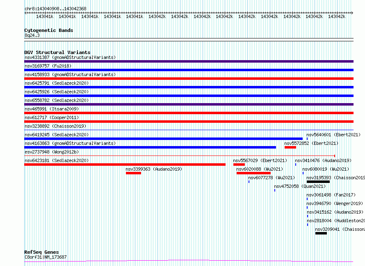This screenshot has width=365, height=266.
Task: Click the red bar for nsv612717 (Cooper2011)
Action: click(189, 122)
